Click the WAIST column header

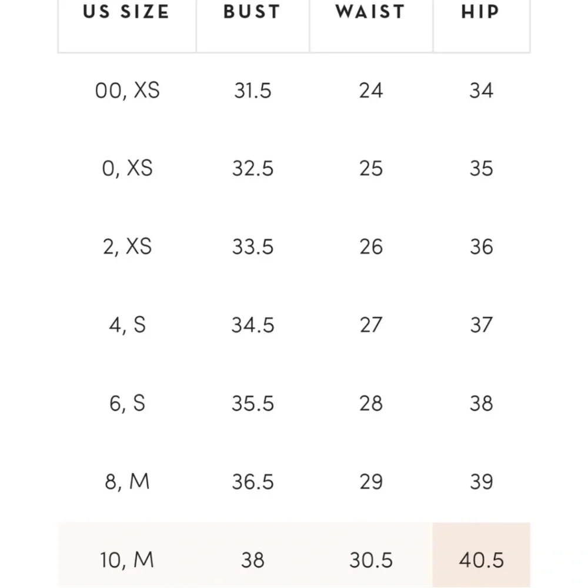[x=370, y=12]
